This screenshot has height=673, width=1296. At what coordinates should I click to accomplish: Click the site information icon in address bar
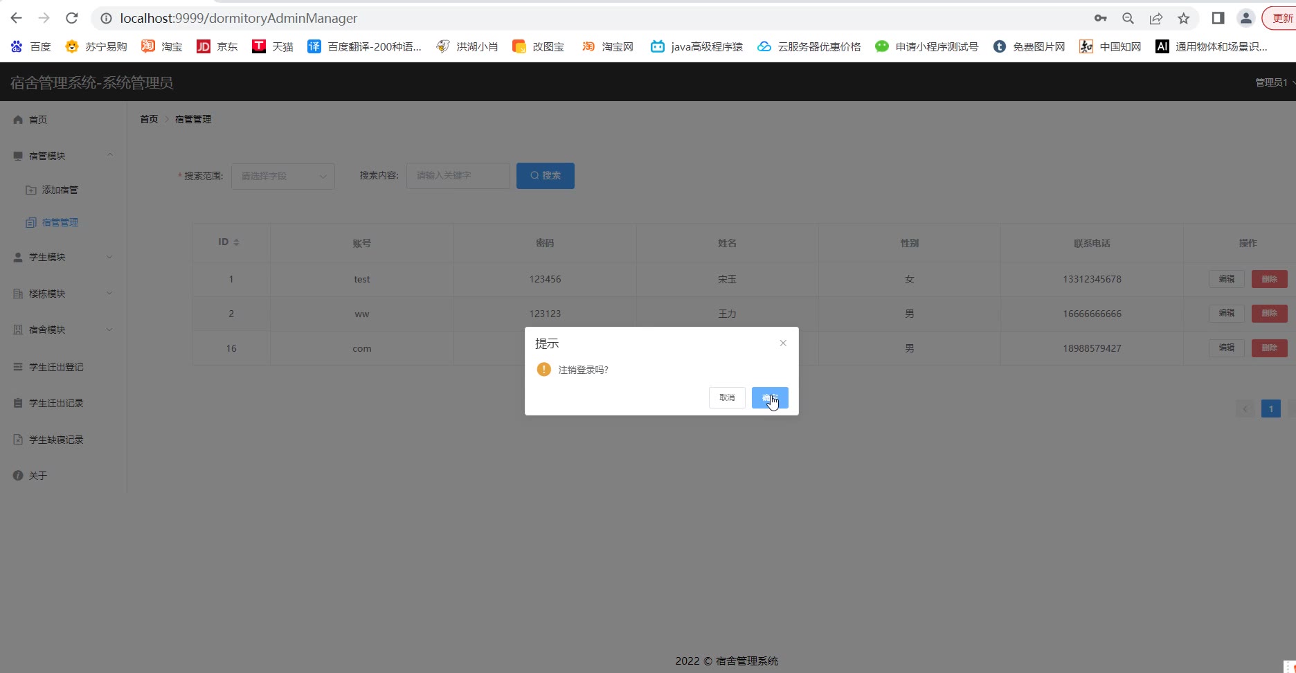click(106, 19)
